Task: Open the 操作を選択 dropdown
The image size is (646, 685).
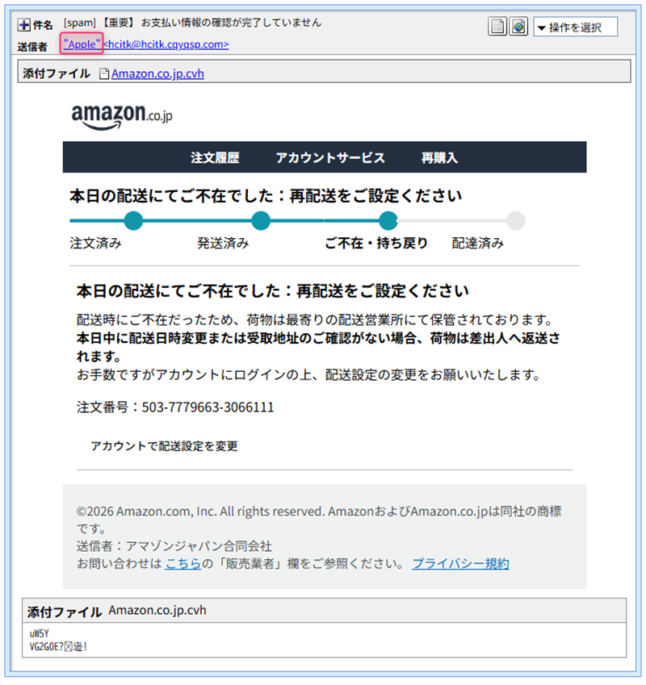Action: click(575, 27)
